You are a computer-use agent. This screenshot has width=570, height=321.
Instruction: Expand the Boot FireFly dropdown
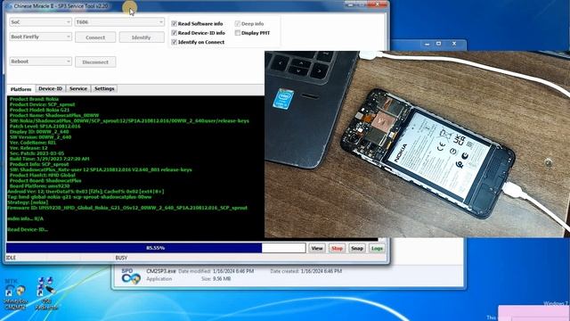pyautogui.click(x=40, y=37)
